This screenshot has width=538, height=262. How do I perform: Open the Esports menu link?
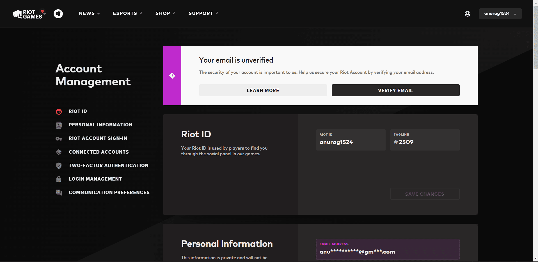tap(127, 13)
